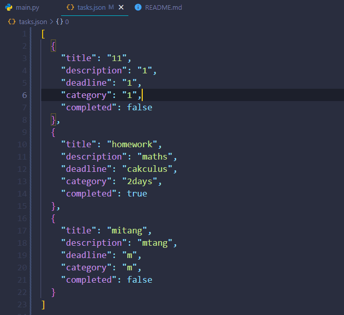
Task: Click the Python icon on main.py tab
Action: pos(9,8)
